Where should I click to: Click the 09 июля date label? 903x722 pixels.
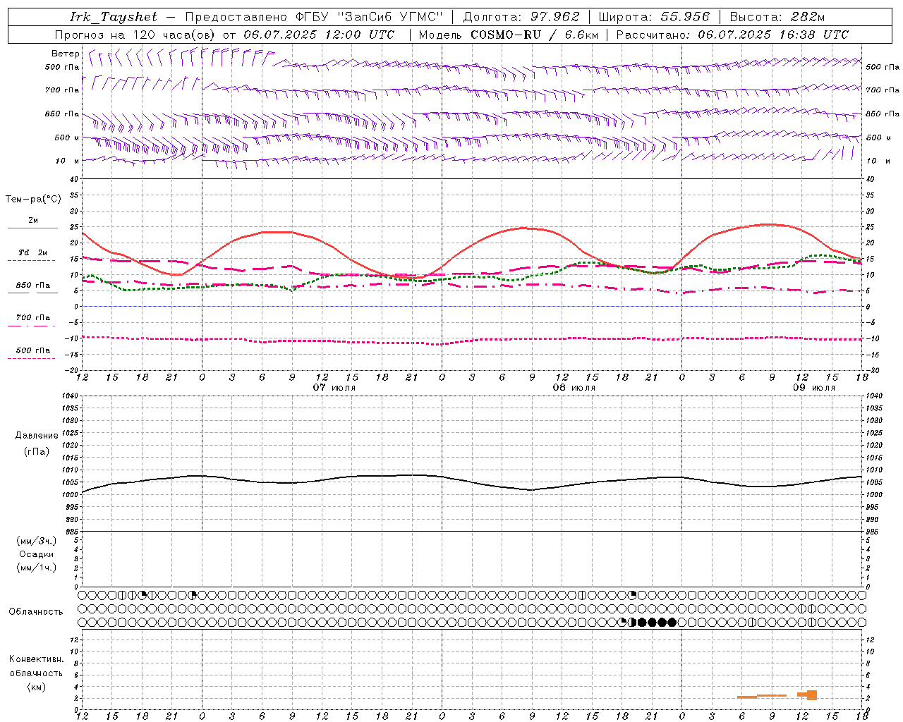coord(813,388)
